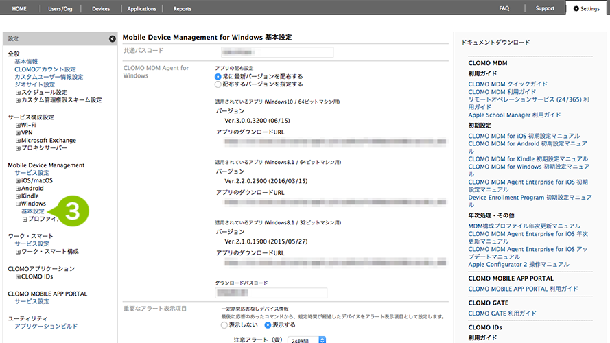Click blurred Windows10 64-bit download URL
Screen dimensions: 610x343
coord(336,142)
